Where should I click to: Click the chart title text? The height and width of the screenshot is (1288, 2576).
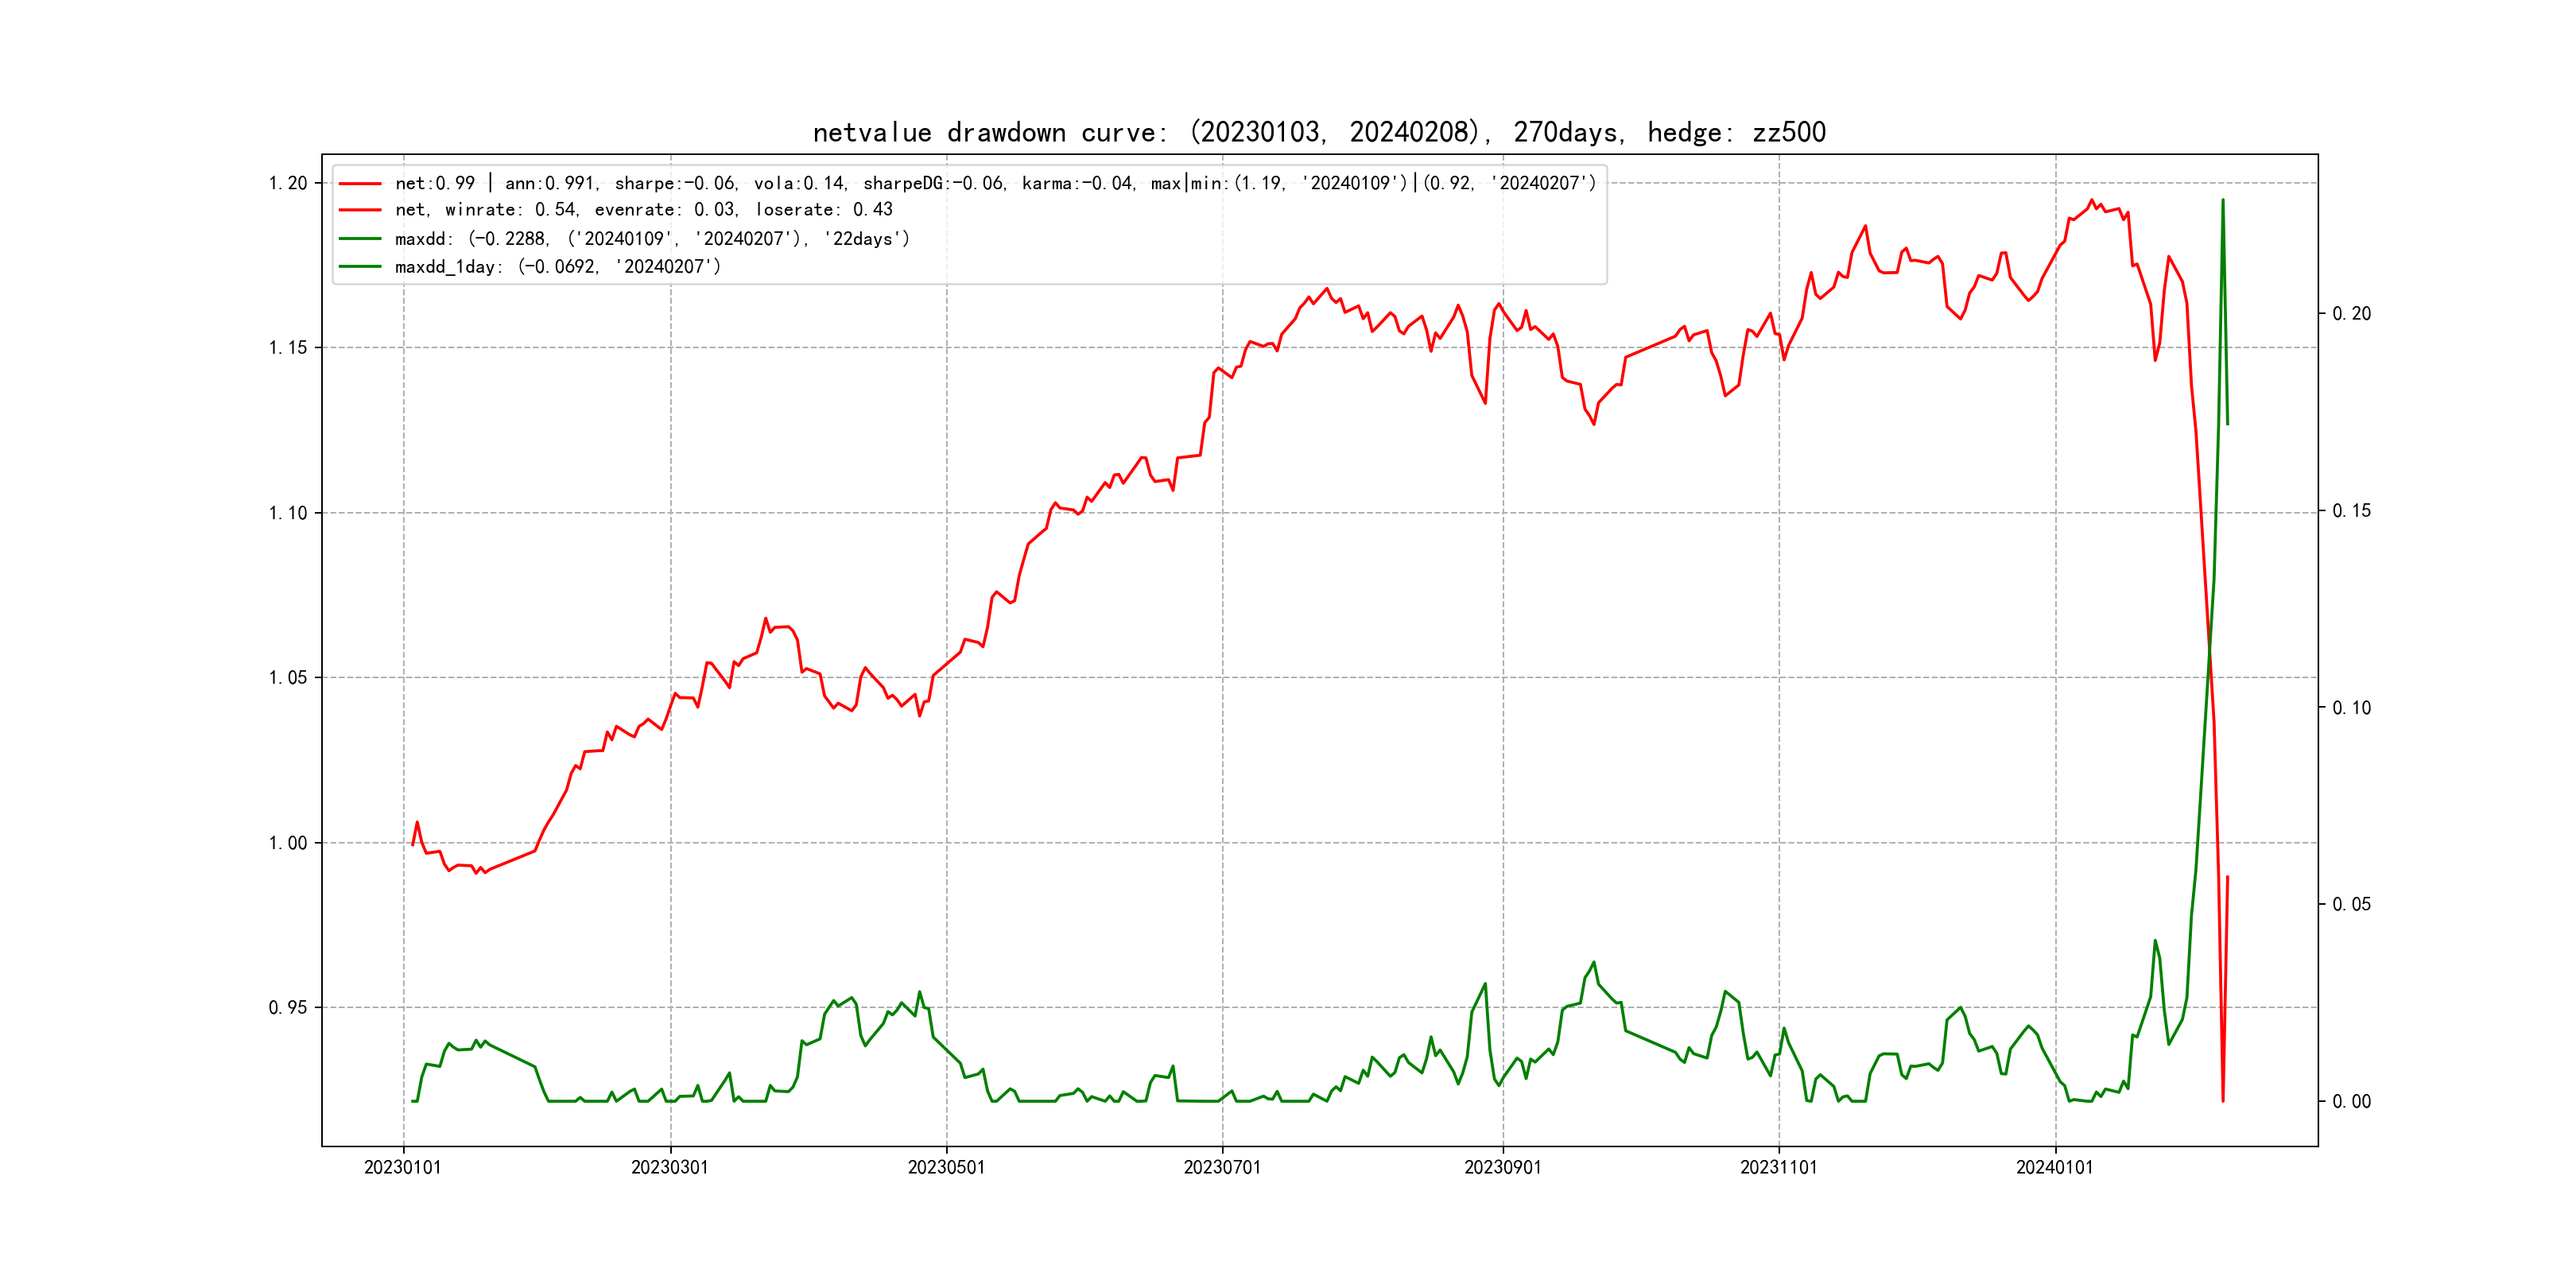pyautogui.click(x=1318, y=132)
